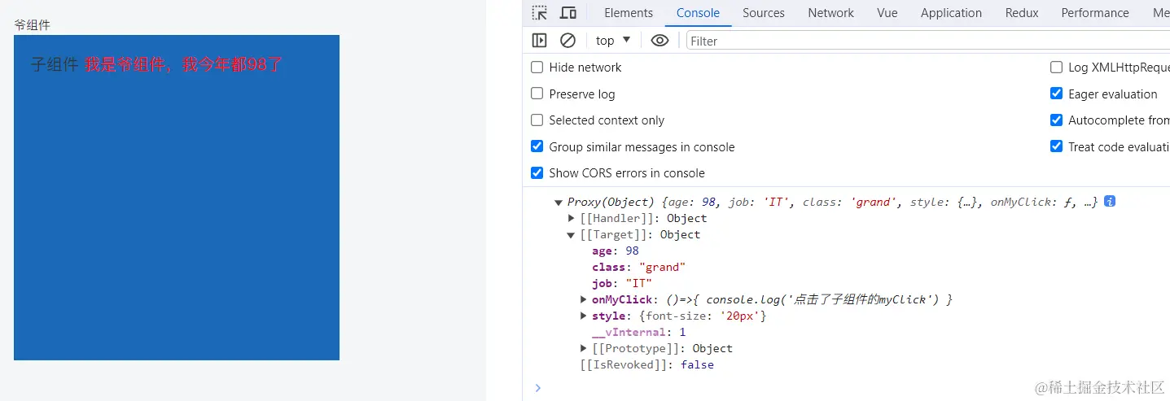1170x401 pixels.
Task: Focus the console Filter input
Action: click(x=928, y=41)
